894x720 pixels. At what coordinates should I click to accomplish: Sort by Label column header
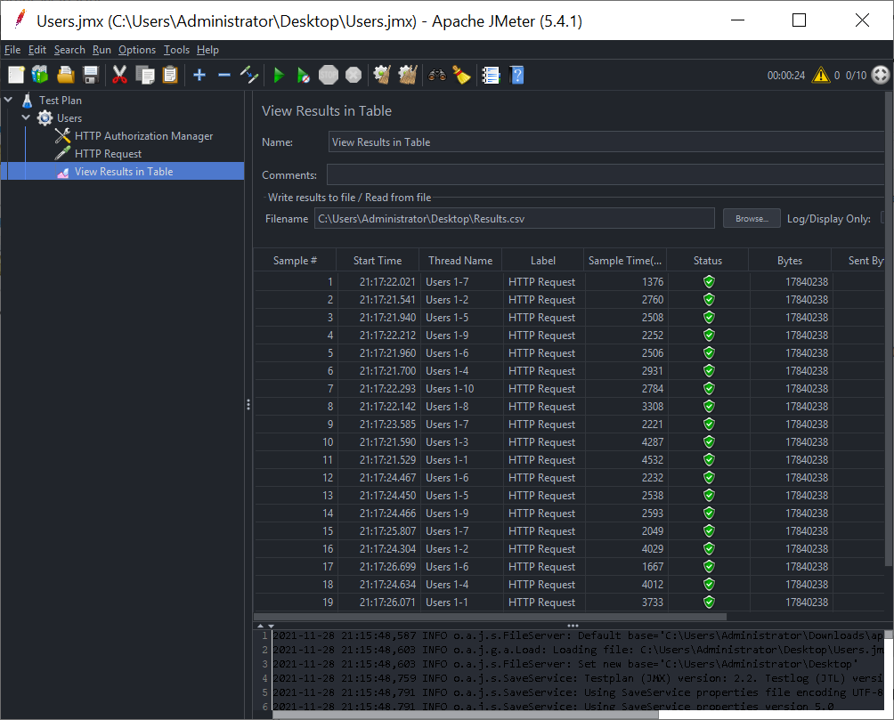[x=543, y=261]
